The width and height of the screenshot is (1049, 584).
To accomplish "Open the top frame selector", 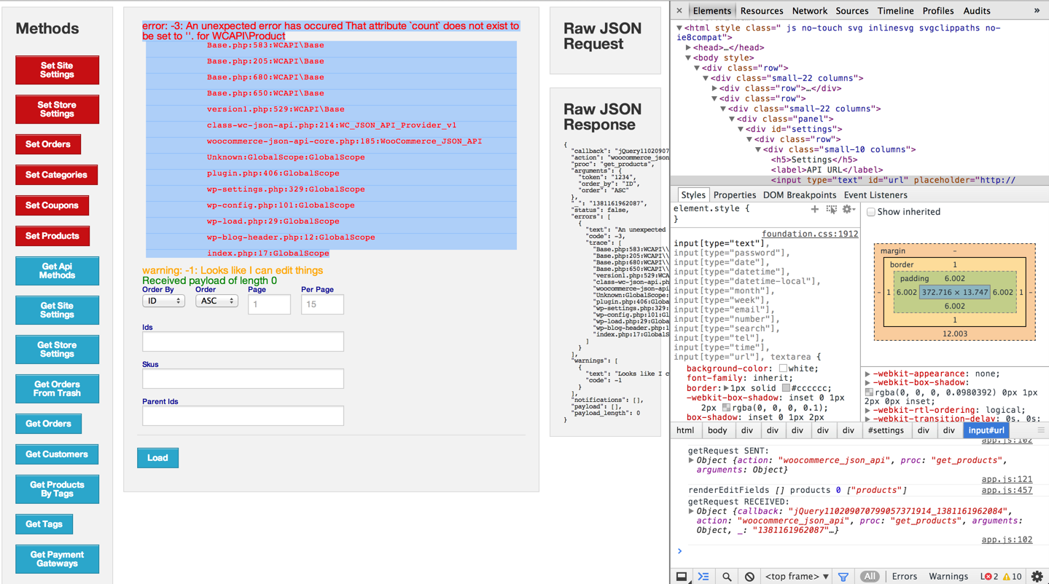I will point(797,577).
